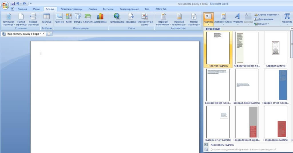Insert a Пустая страница blank page
Image resolution: width=293 pixels, height=153 pixels.
pos(21,19)
